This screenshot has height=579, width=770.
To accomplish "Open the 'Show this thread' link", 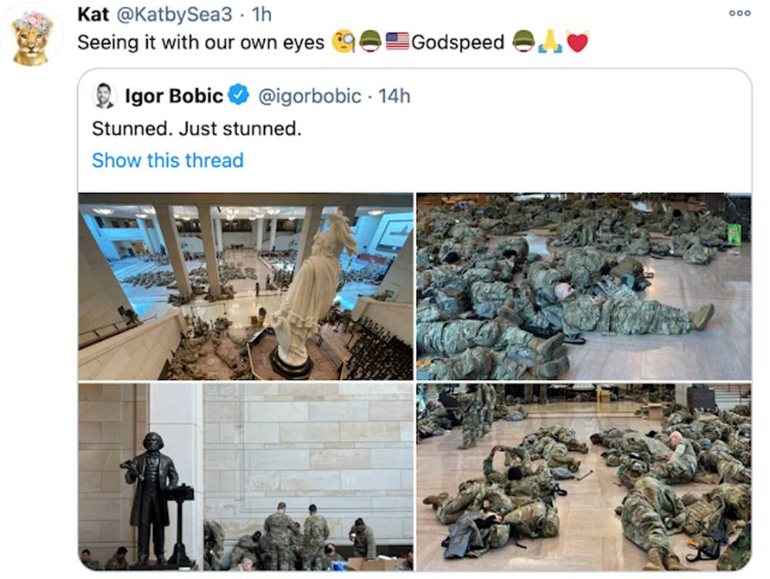I will 167,161.
